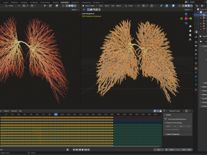Select solid shading in left viewport header

click(69, 6)
